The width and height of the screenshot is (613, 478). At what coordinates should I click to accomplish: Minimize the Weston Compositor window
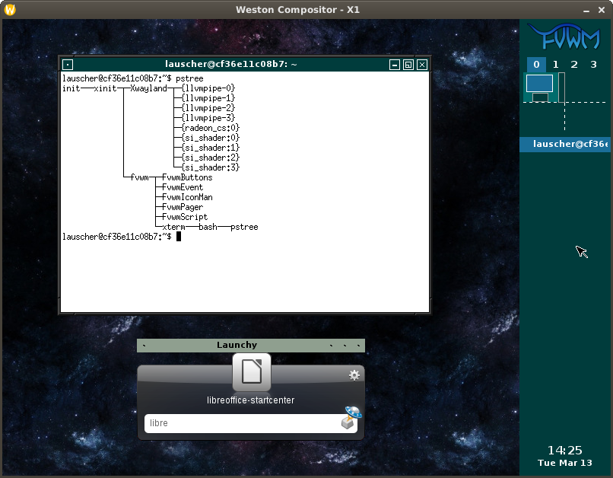point(586,10)
